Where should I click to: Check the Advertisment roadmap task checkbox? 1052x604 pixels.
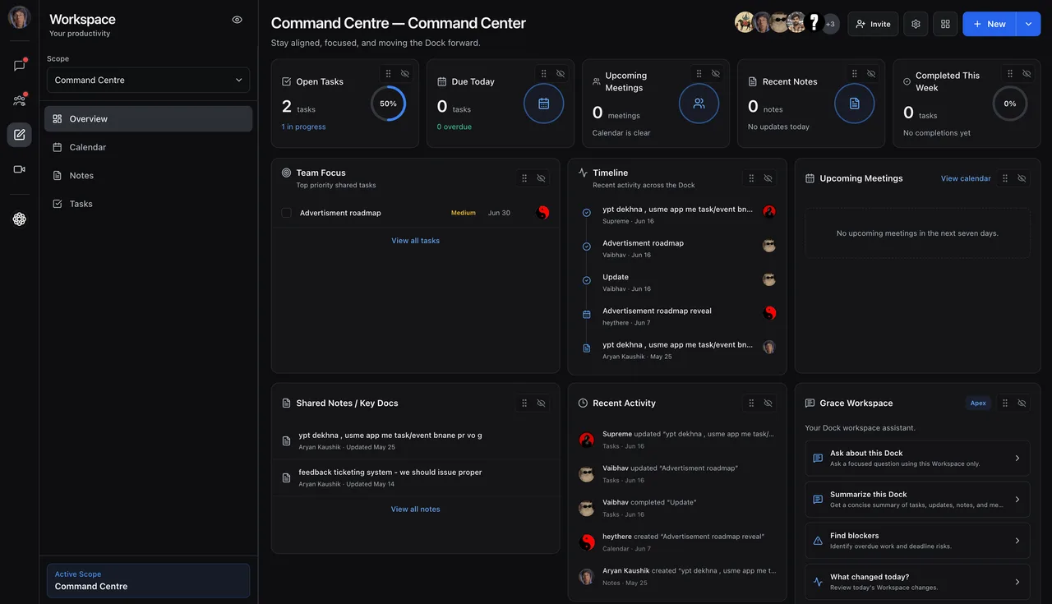286,213
